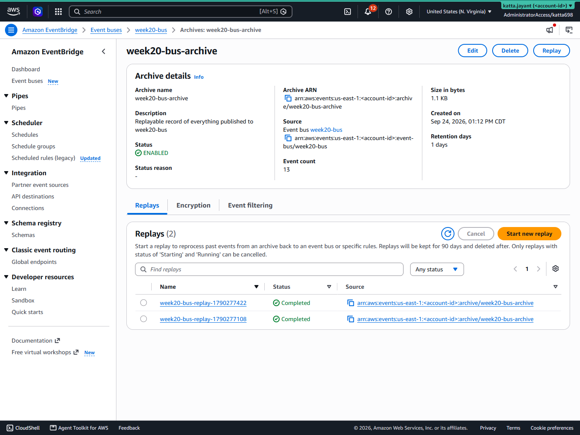Switch to the Encryption tab
This screenshot has width=580, height=435.
coord(193,205)
